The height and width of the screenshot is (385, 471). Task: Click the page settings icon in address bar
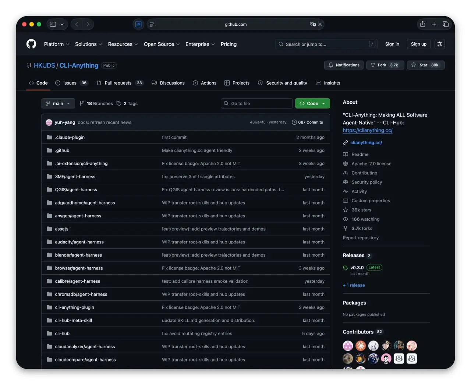pos(152,24)
